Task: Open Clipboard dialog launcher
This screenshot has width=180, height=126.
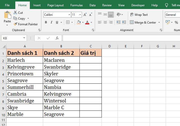Action: pyautogui.click(x=39, y=30)
